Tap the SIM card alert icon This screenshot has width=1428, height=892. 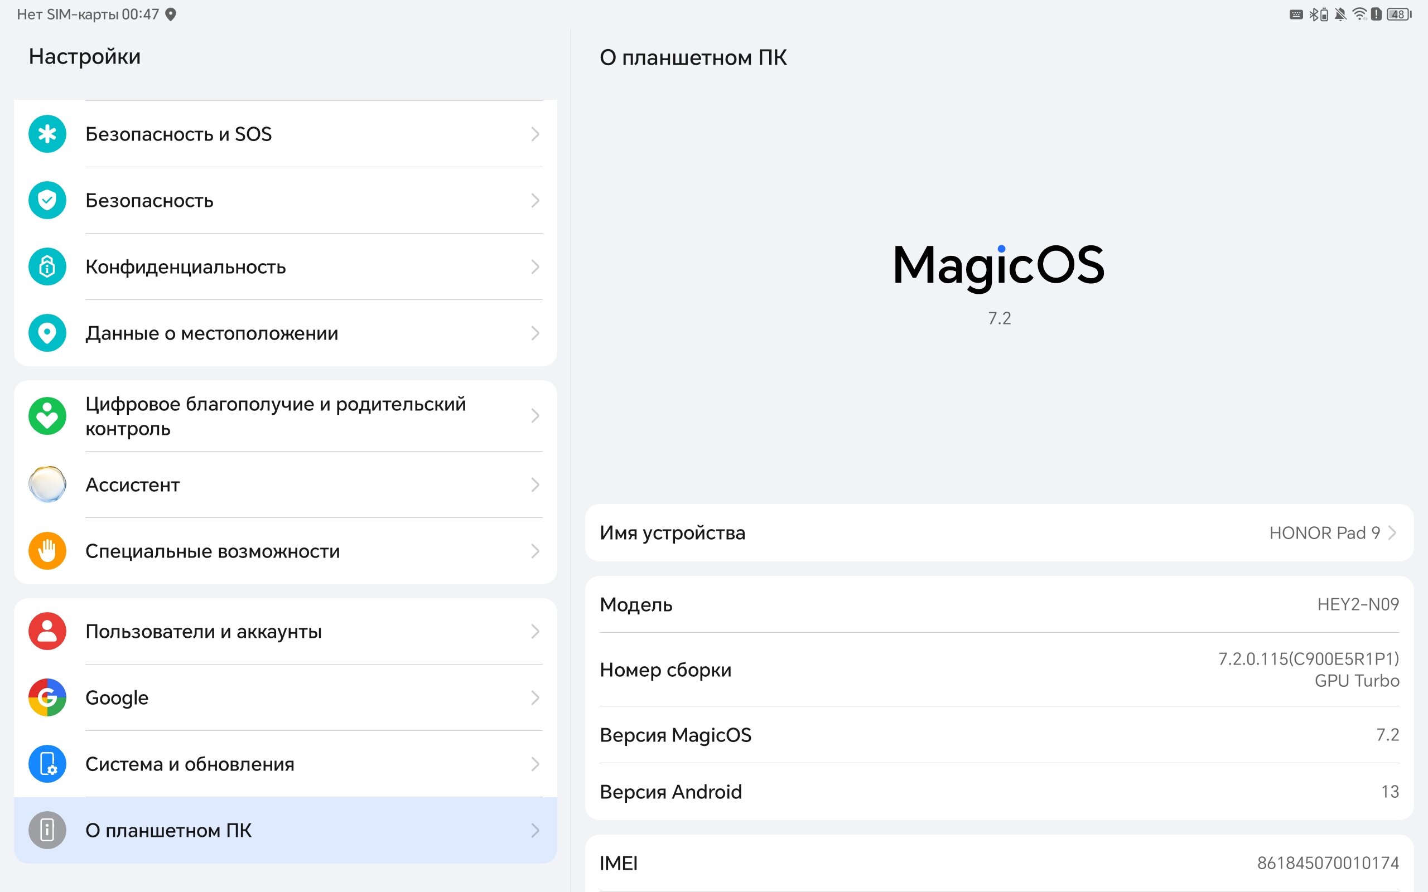pyautogui.click(x=1376, y=14)
